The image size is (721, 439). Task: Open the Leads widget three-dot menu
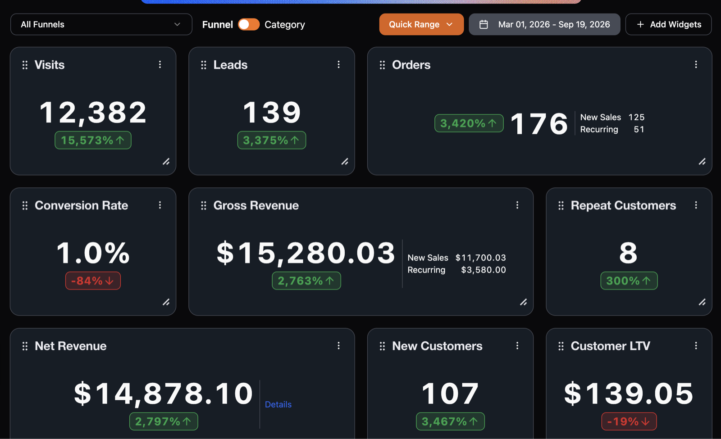click(x=338, y=65)
